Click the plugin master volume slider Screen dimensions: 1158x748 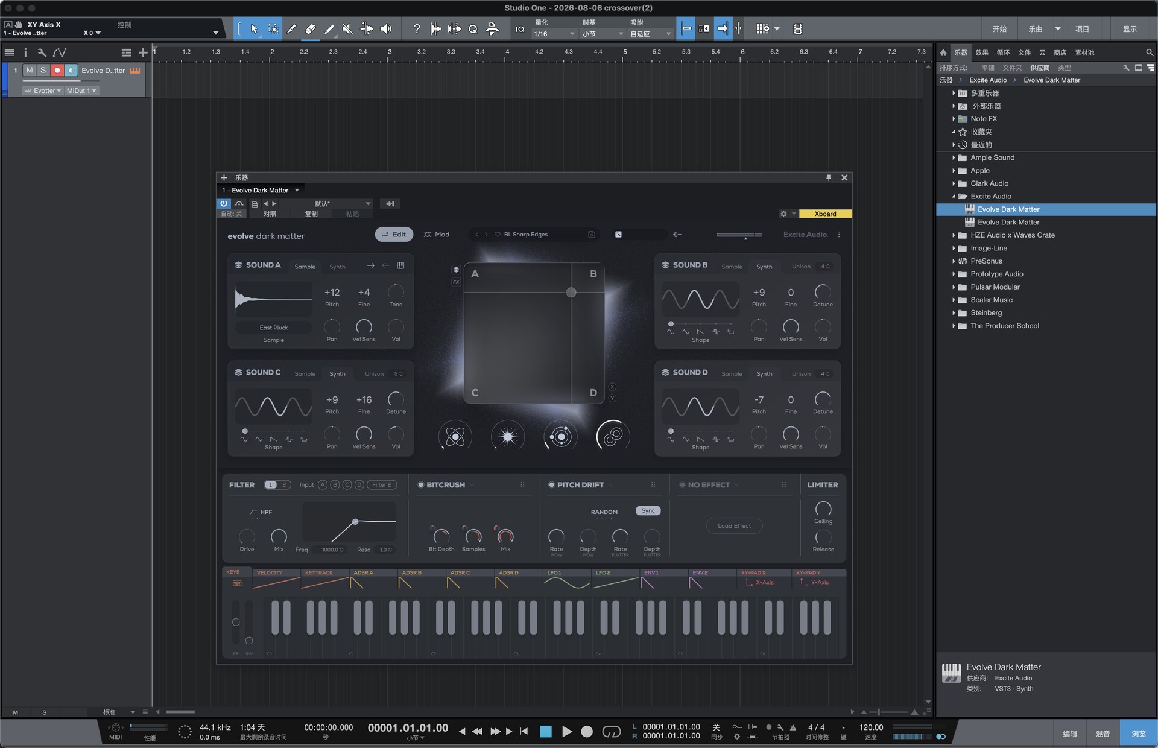pyautogui.click(x=739, y=235)
